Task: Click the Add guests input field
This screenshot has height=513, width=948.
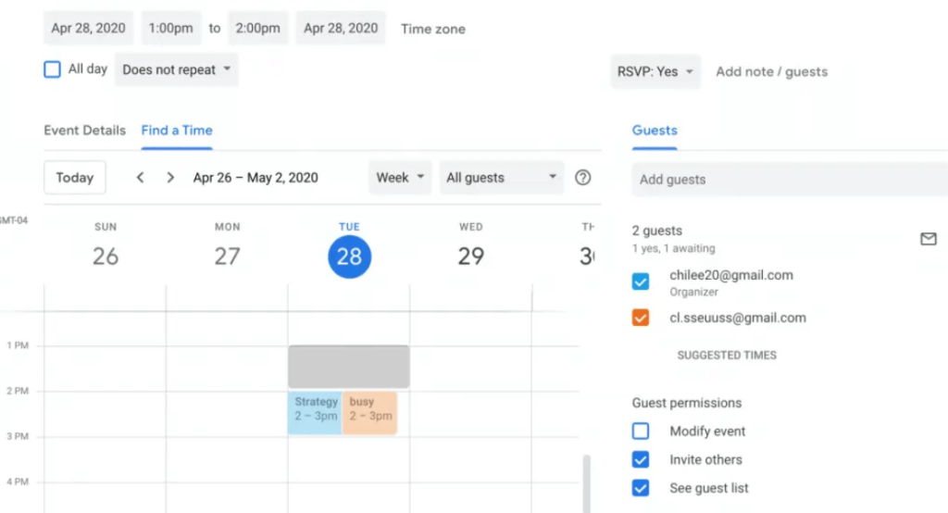Action: point(787,180)
